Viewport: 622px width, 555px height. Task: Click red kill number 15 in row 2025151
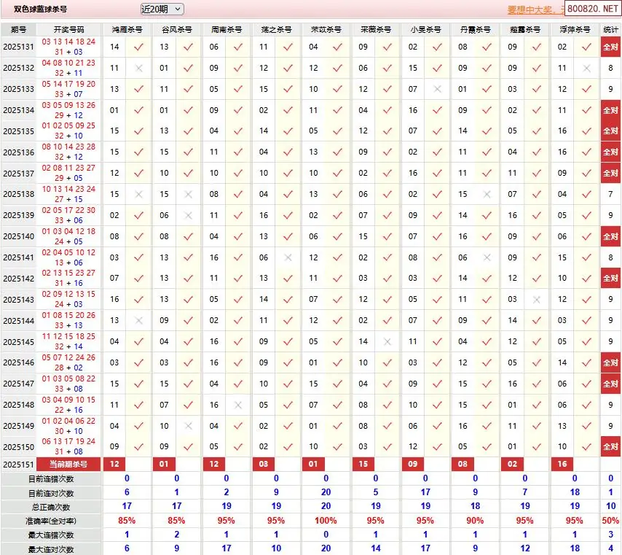(x=363, y=465)
